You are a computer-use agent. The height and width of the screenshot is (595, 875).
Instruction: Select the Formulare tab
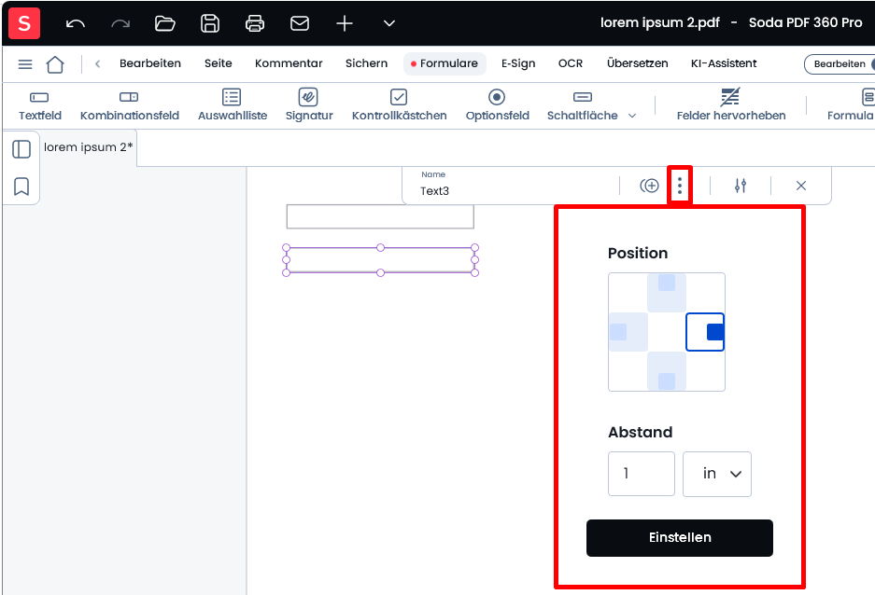point(445,63)
